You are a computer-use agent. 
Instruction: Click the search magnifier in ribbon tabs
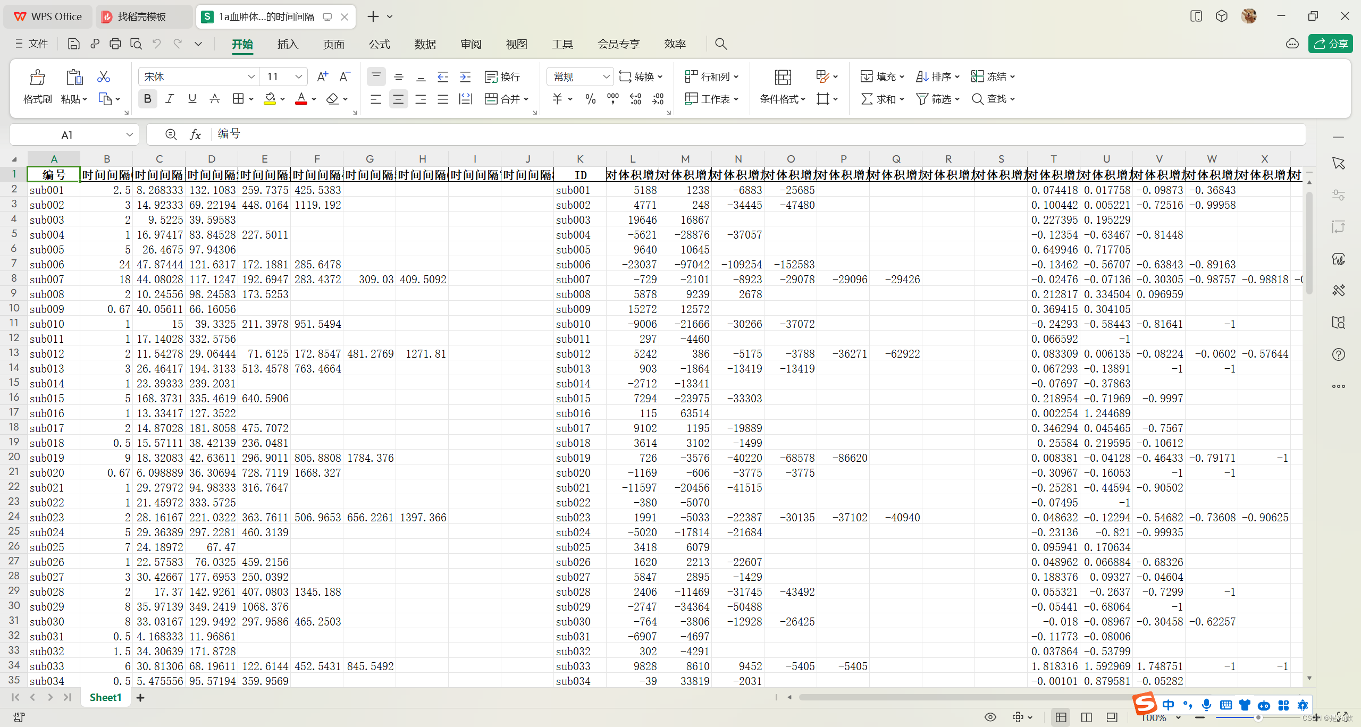(x=721, y=44)
